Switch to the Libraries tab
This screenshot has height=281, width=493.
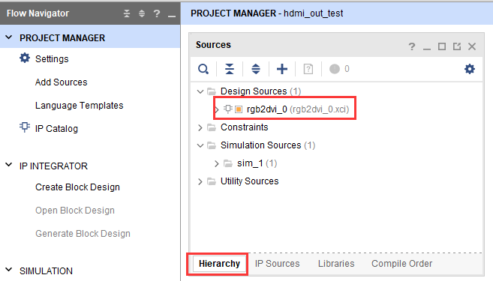[336, 264]
